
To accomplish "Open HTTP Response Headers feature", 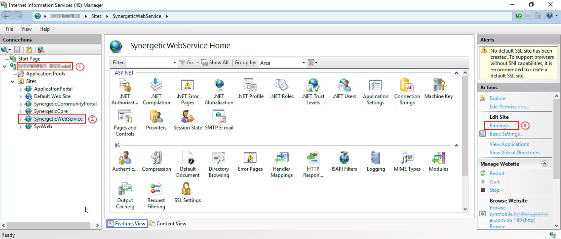I will coord(313,164).
